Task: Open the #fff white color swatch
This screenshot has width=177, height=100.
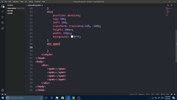Action: coord(72,36)
